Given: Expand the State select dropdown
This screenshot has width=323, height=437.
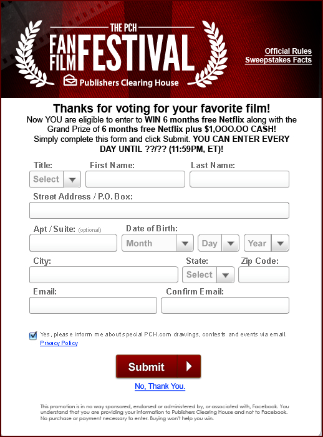Looking at the screenshot, I should pyautogui.click(x=208, y=275).
